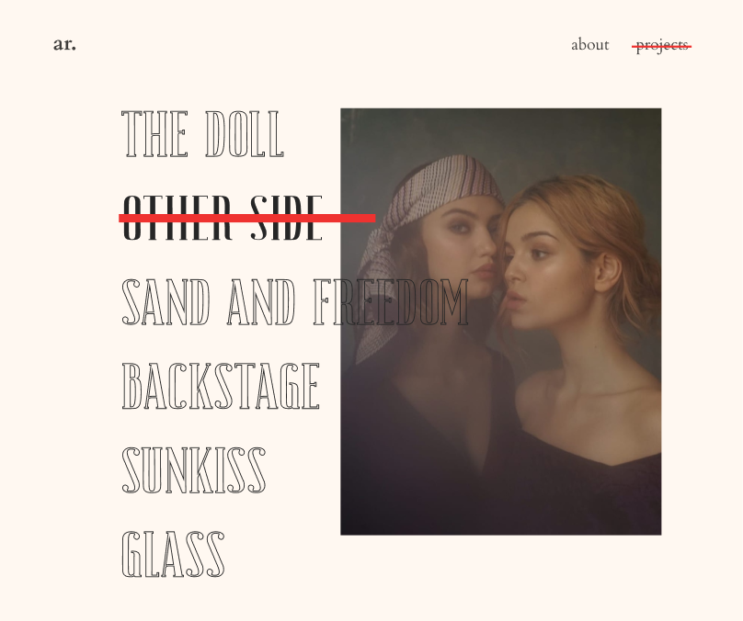Click the word SAND in the third title
743x621 pixels.
point(166,302)
